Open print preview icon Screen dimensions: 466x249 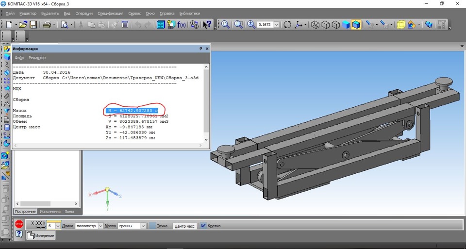(64, 24)
